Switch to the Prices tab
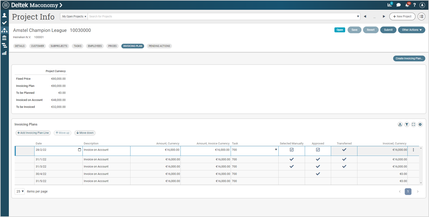Viewport: 429px width, 217px height. [112, 46]
